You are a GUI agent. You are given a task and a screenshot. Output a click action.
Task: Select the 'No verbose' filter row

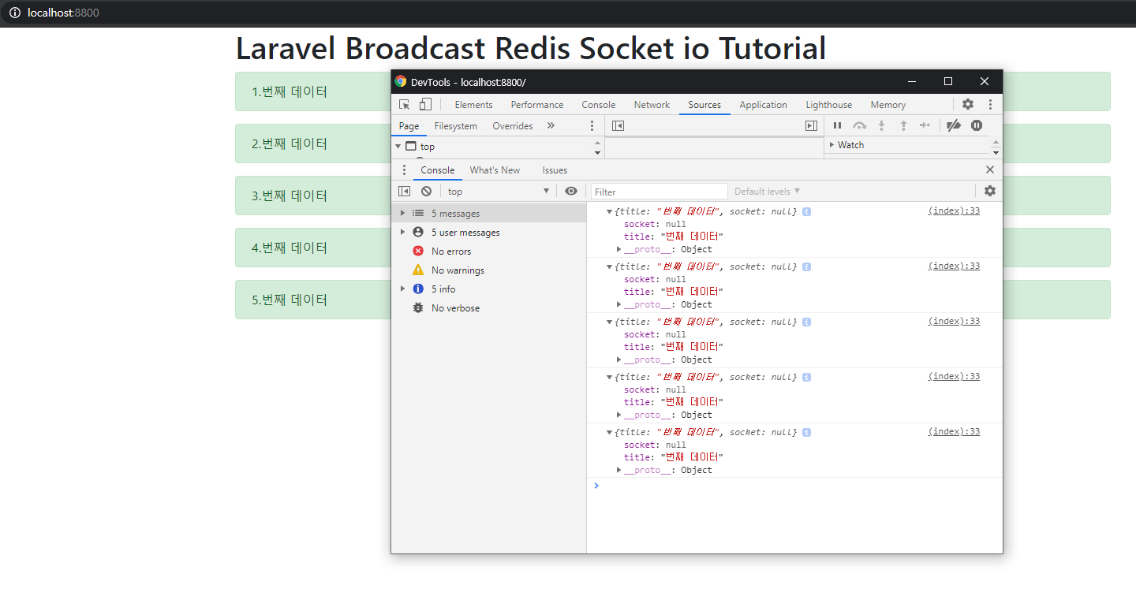pyautogui.click(x=489, y=307)
